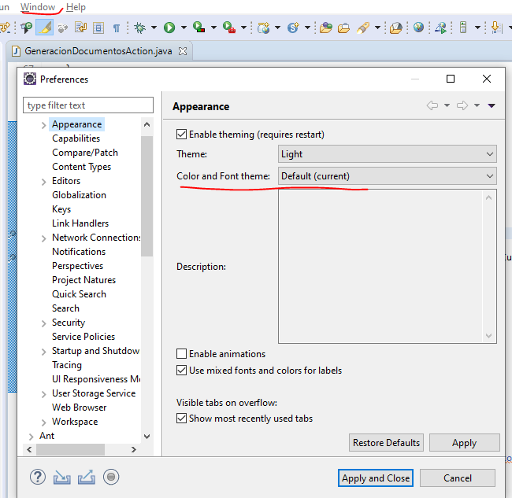
Task: Select the GeneracionDocumentosAction.java editor tab
Action: [x=98, y=51]
